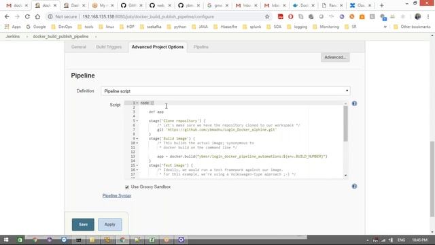Click the Advanced... button
This screenshot has height=245, width=435.
pos(335,57)
